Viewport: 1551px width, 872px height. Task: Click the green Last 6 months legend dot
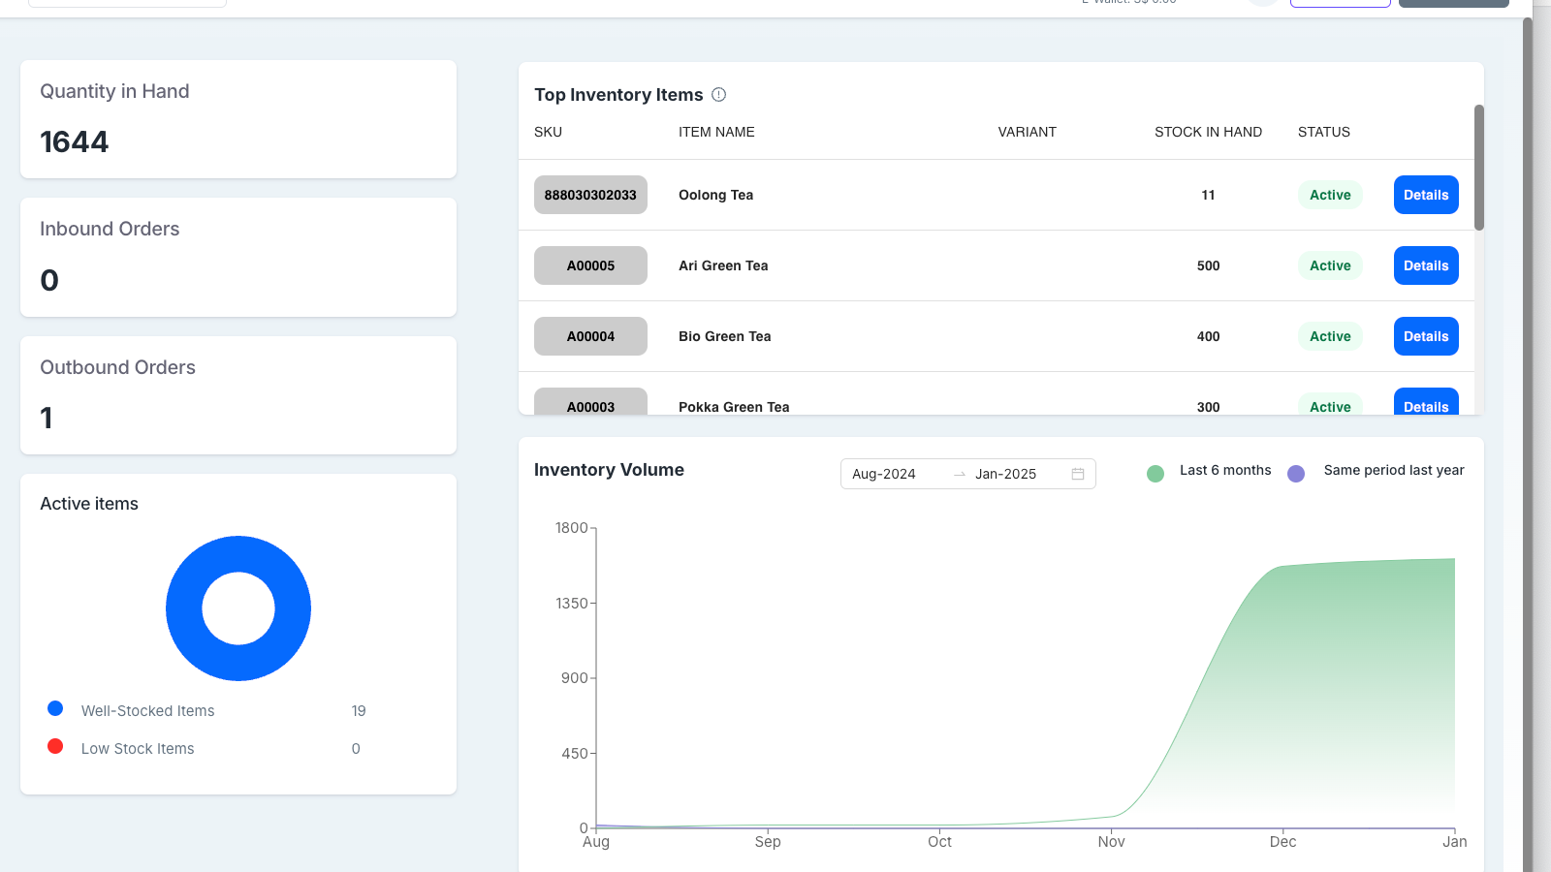[x=1155, y=474]
